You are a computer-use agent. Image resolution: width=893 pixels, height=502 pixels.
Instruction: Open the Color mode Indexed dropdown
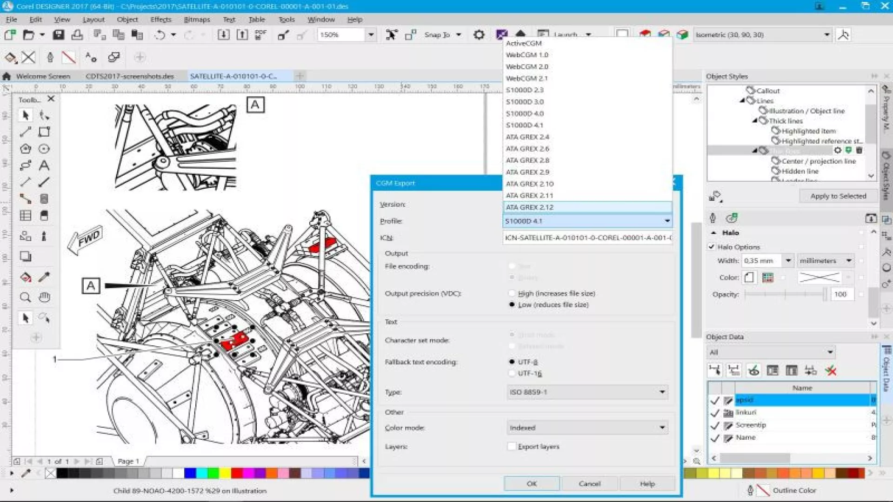(587, 428)
